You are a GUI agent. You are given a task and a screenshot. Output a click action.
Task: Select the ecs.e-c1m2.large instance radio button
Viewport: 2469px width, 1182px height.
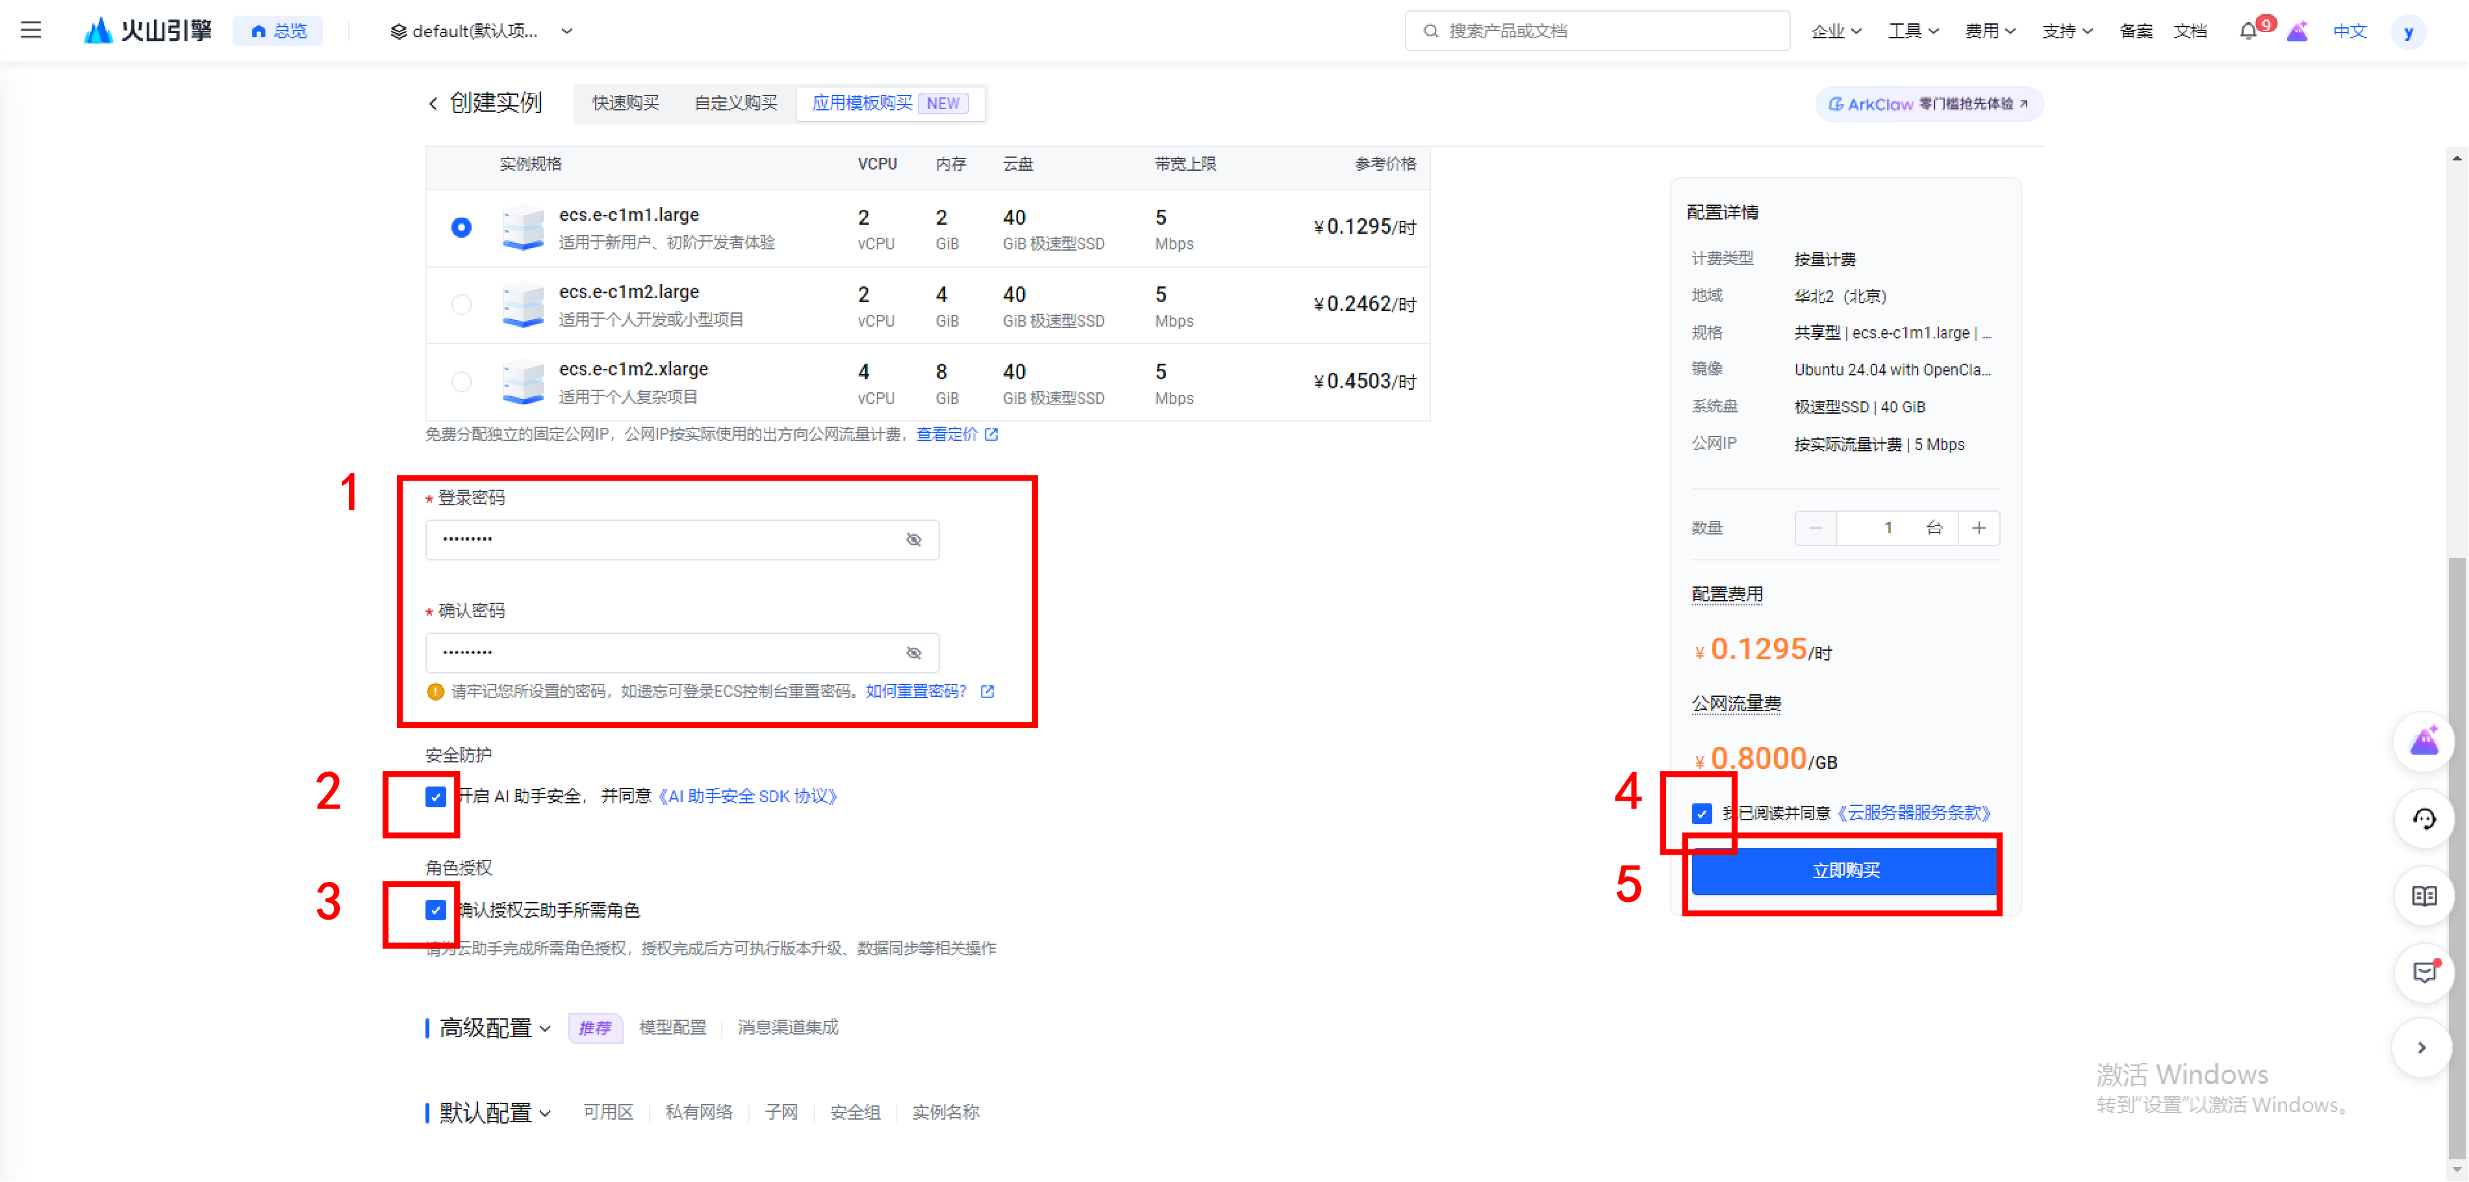[x=461, y=304]
